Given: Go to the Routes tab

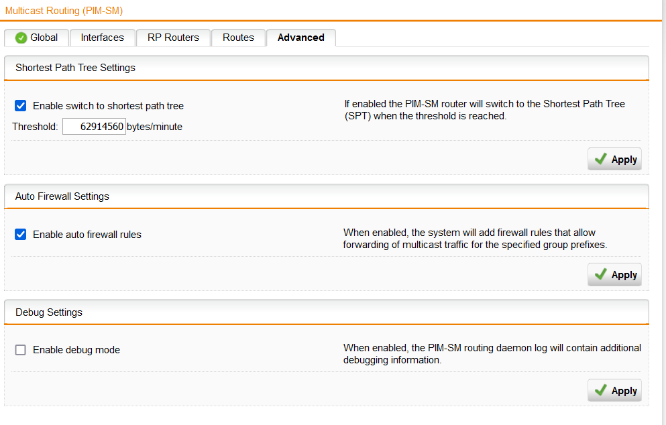Looking at the screenshot, I should coord(238,38).
